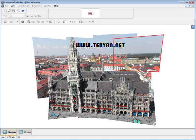The width and height of the screenshot is (196, 140).
Task: Click the render image icon before the third dropdown arrow
Action: click(x=65, y=22)
